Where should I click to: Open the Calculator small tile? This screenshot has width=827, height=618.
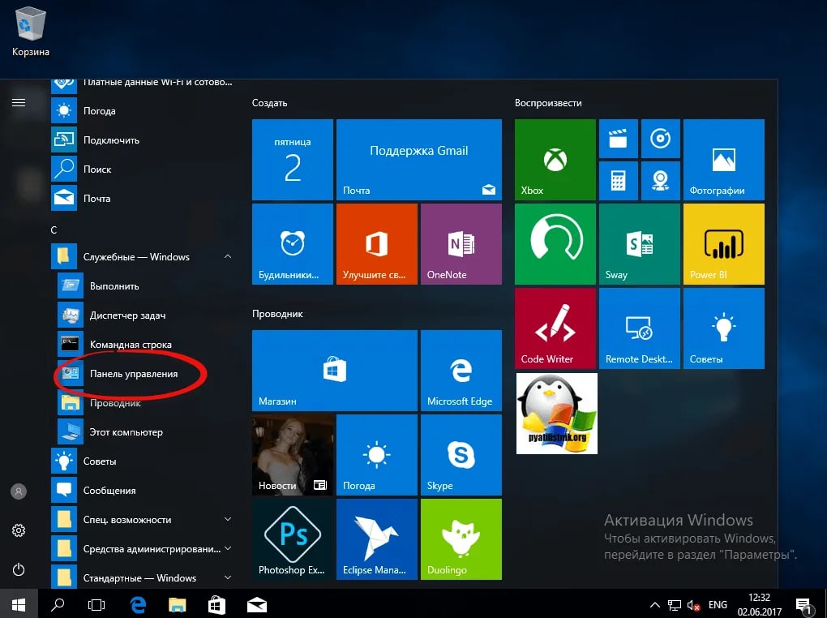pyautogui.click(x=618, y=181)
